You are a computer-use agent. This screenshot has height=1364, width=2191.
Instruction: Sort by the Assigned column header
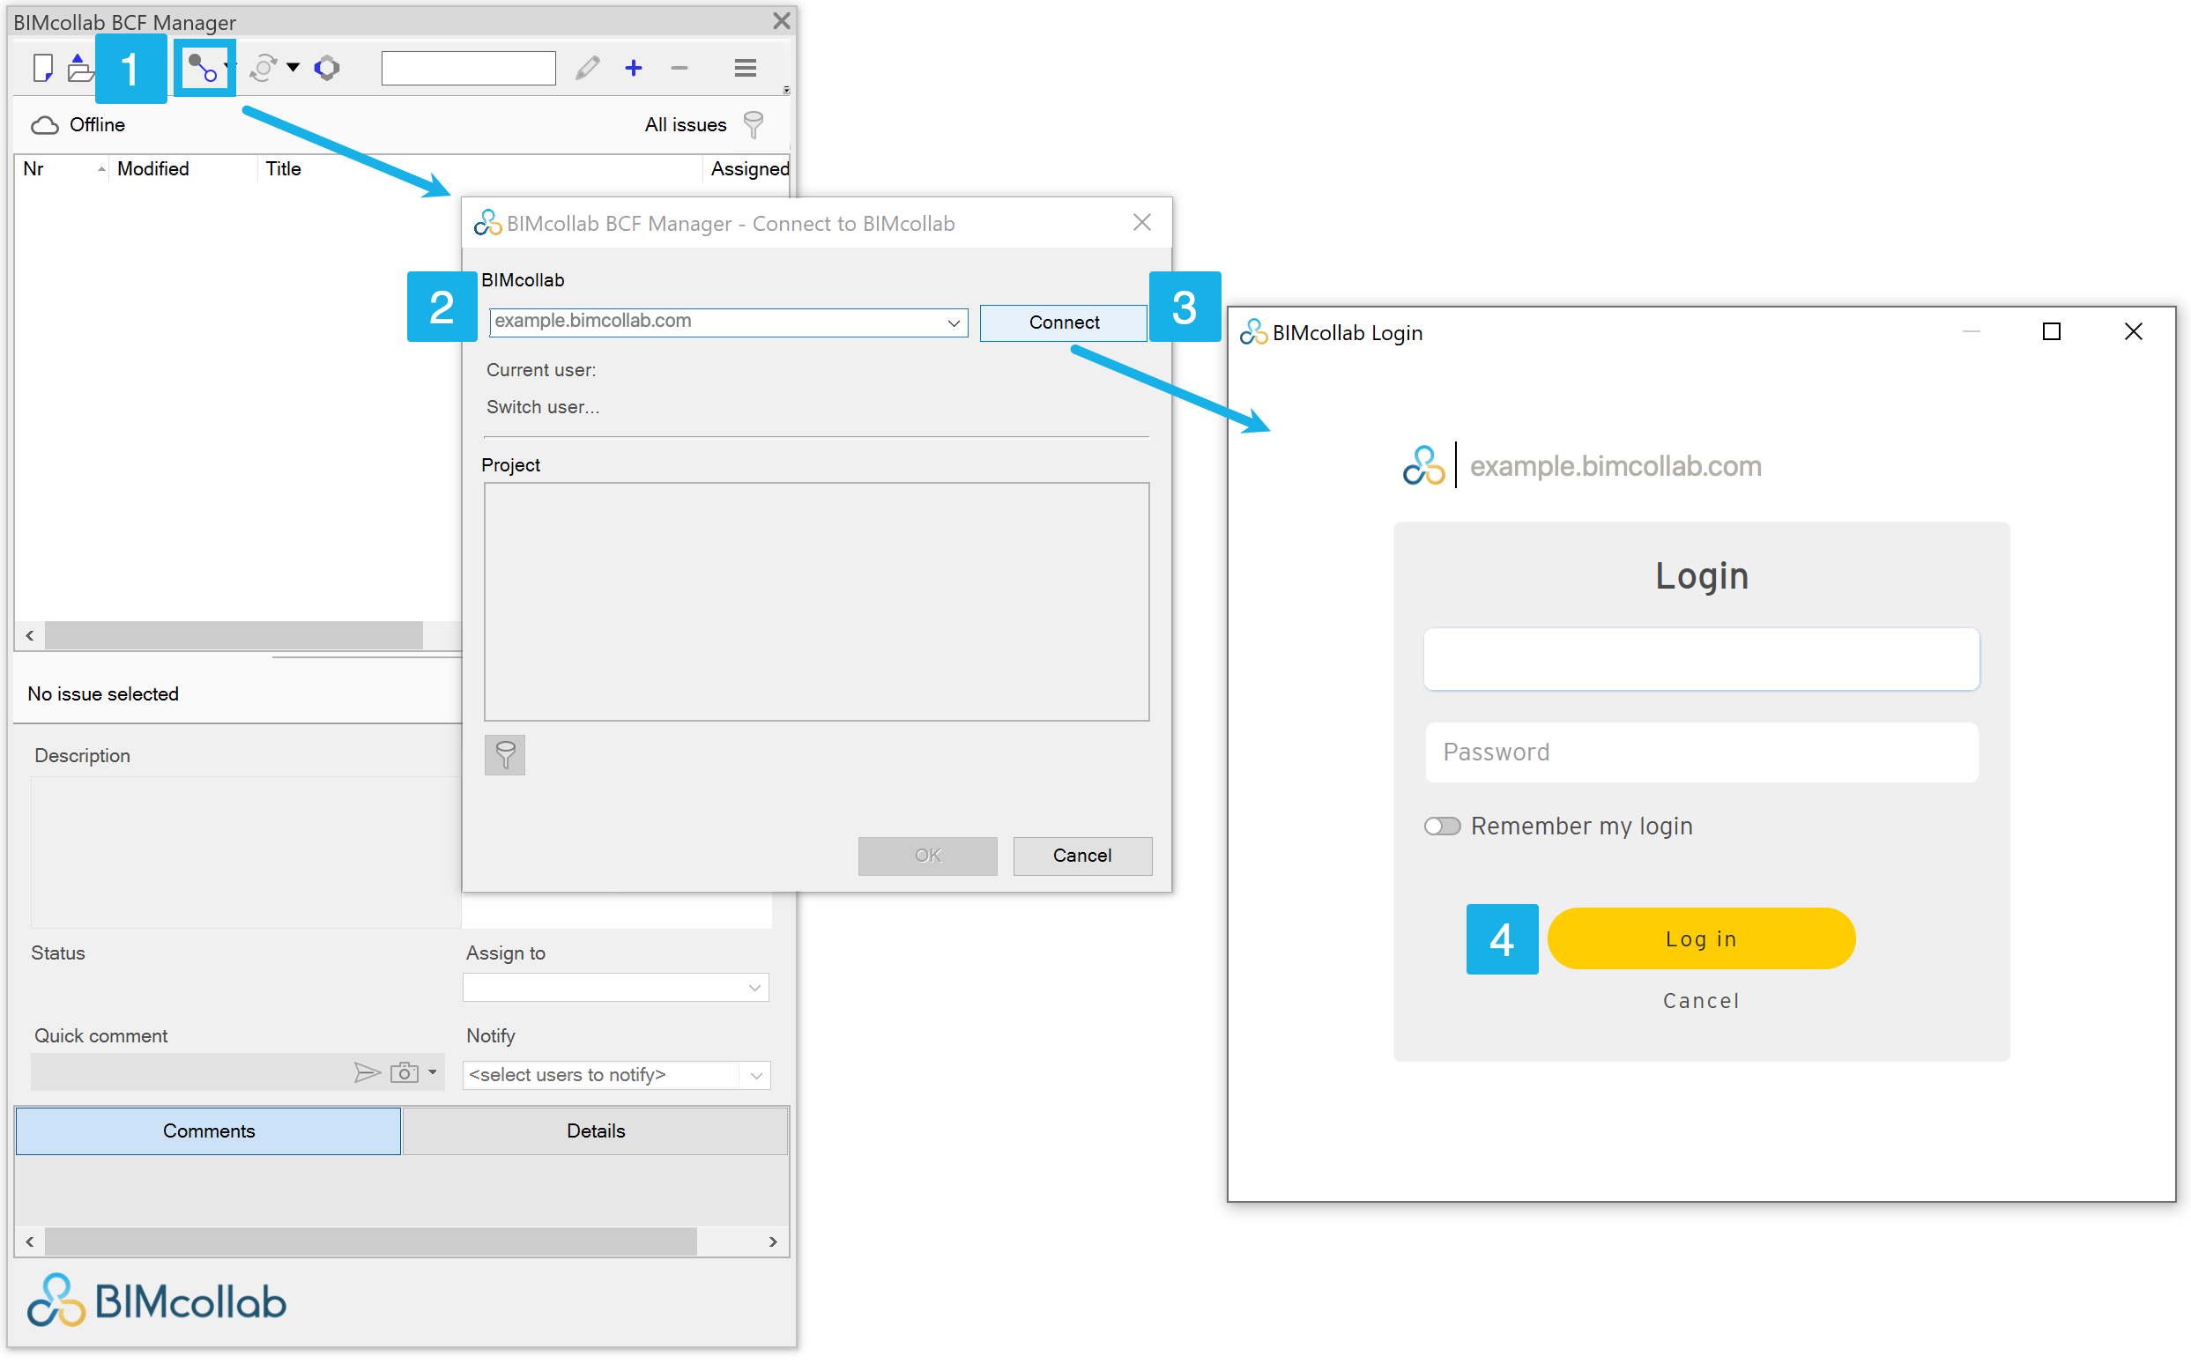point(748,168)
